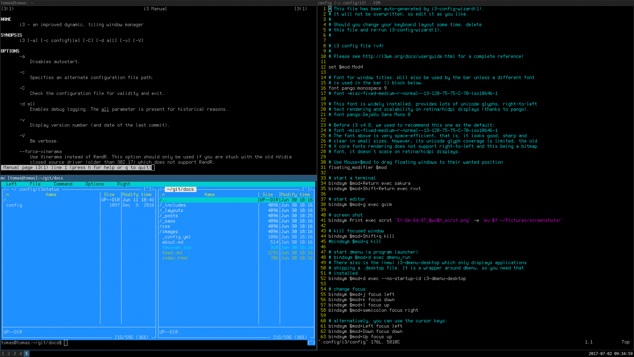
Task: Click the .n sort indicator in the ~/git/docs panel
Action: (x=163, y=195)
